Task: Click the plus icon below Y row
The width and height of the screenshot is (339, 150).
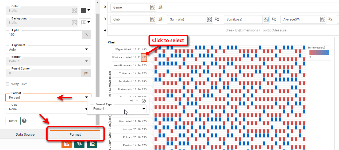Action: [x=105, y=30]
